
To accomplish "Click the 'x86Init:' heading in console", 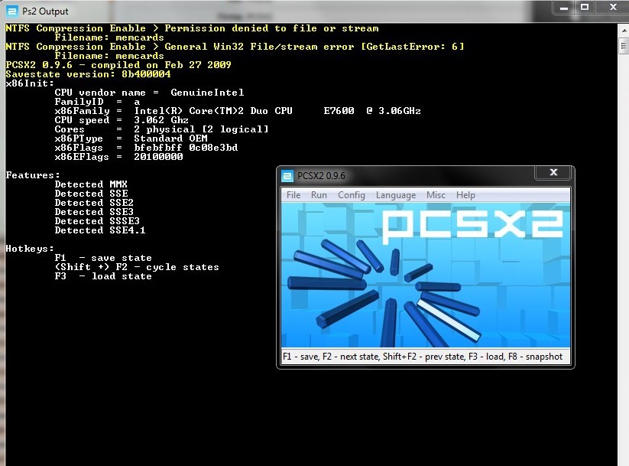I will pyautogui.click(x=30, y=83).
